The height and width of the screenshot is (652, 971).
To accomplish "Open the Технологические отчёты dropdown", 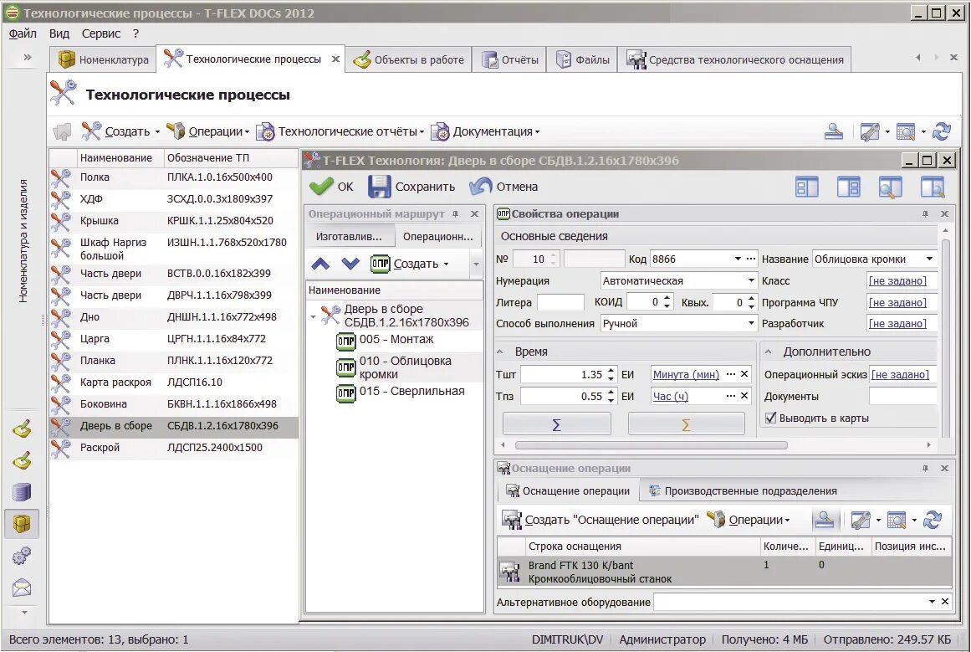I will coord(422,132).
